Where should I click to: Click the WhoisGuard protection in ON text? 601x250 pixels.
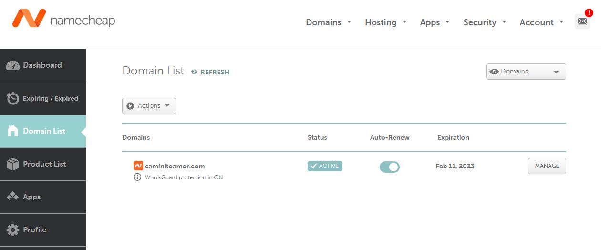pyautogui.click(x=184, y=177)
